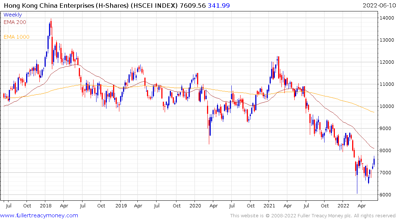Click the 13000 price axis label
396x221 pixels.
pyautogui.click(x=387, y=40)
